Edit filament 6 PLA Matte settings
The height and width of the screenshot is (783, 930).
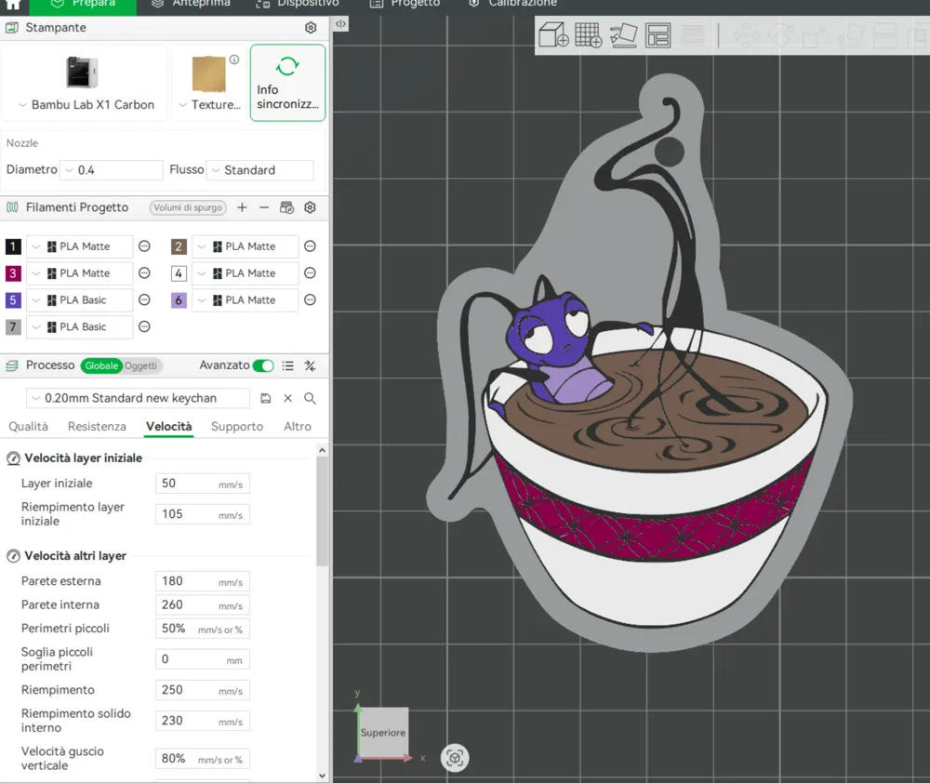(310, 299)
